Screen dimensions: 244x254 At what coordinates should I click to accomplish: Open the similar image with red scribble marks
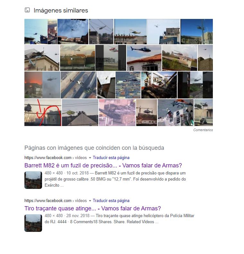[x=43, y=113]
